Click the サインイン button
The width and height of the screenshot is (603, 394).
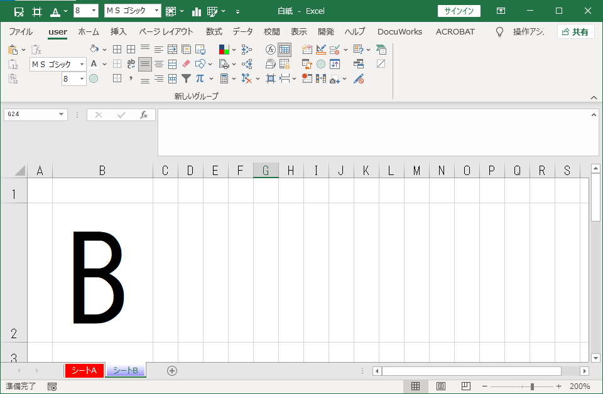(459, 11)
